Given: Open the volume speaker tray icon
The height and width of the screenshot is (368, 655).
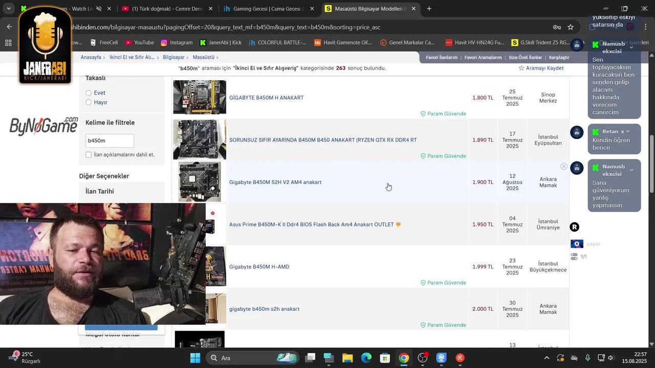Looking at the screenshot, I should [610, 358].
